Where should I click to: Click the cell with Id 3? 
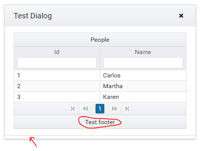pos(57,97)
